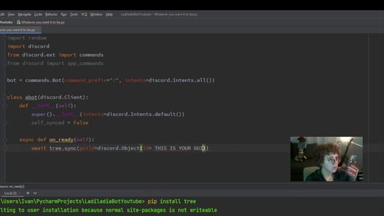
Task: Click the Youtube project breadcrumb
Action: pyautogui.click(x=6, y=22)
